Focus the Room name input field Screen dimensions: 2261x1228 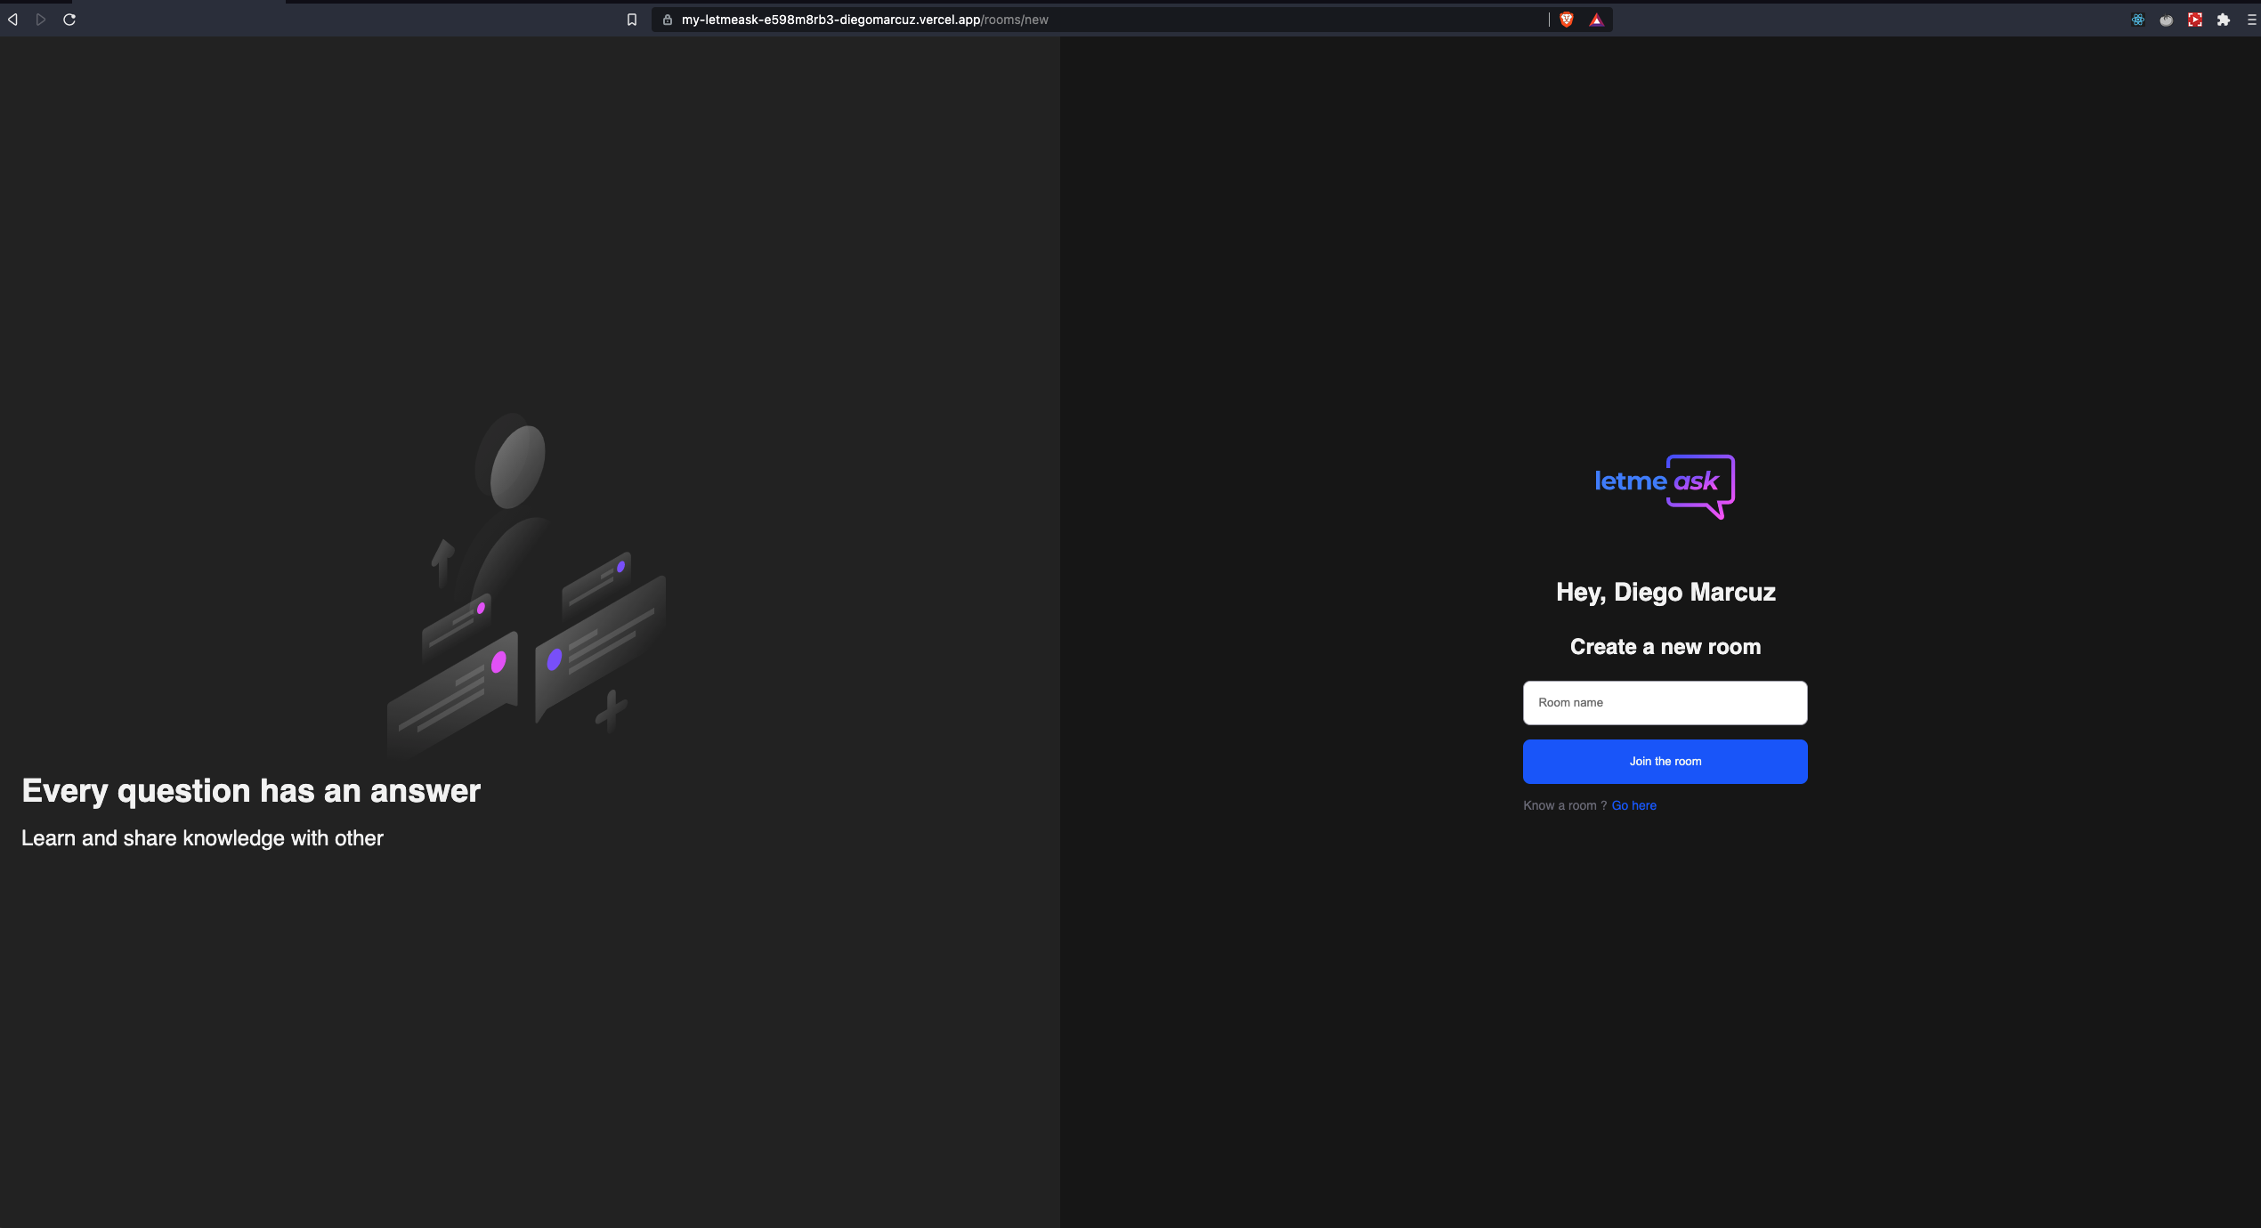[1665, 703]
